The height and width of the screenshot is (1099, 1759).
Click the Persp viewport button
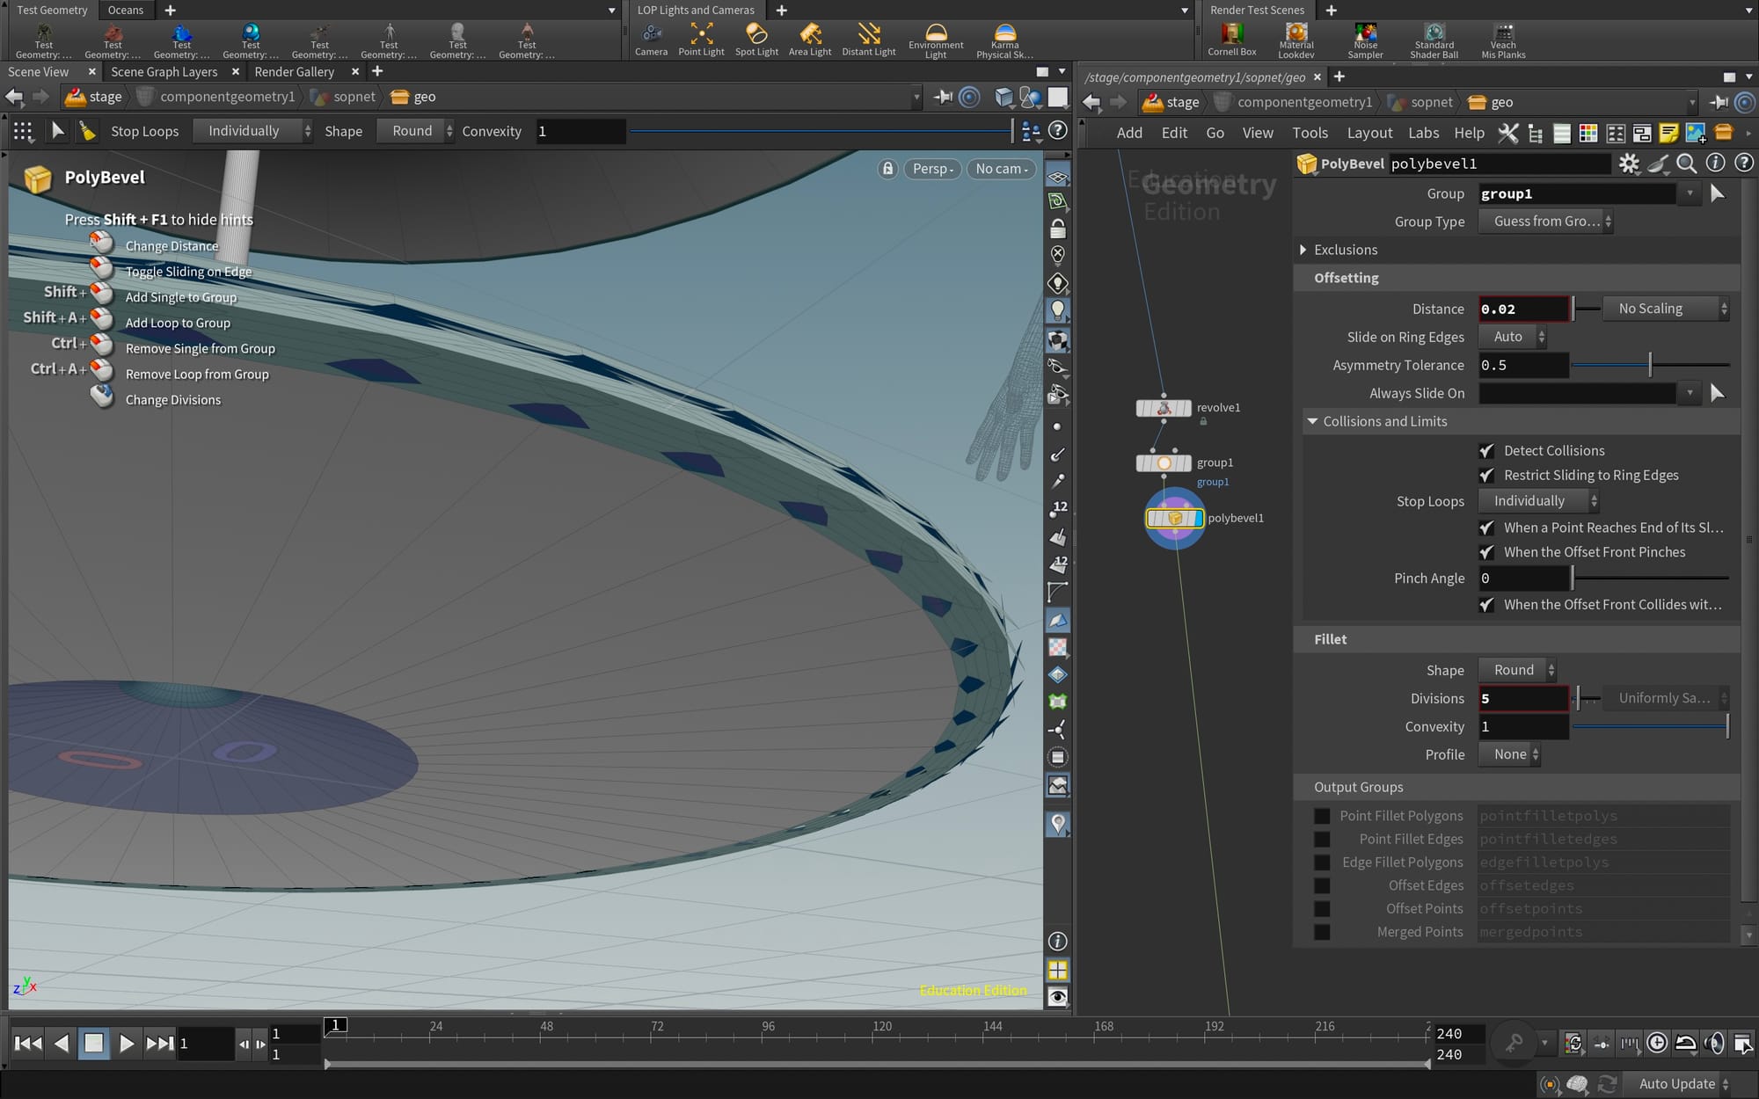[932, 169]
